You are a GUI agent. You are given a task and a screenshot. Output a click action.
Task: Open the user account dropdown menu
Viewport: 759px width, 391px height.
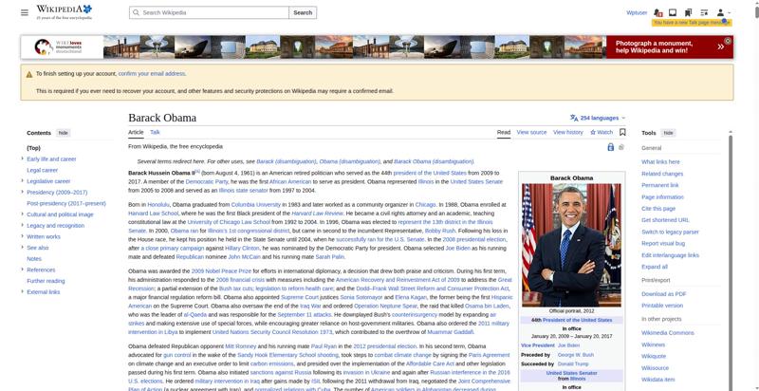click(723, 12)
